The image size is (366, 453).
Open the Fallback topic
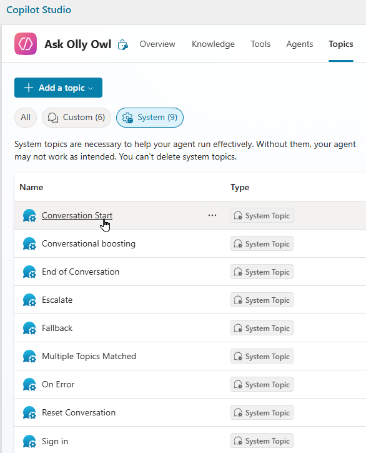click(57, 328)
